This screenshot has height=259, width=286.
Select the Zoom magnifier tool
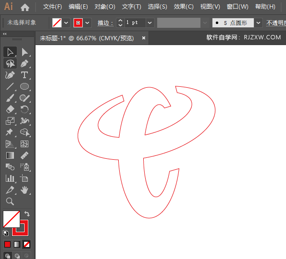pos(10,201)
